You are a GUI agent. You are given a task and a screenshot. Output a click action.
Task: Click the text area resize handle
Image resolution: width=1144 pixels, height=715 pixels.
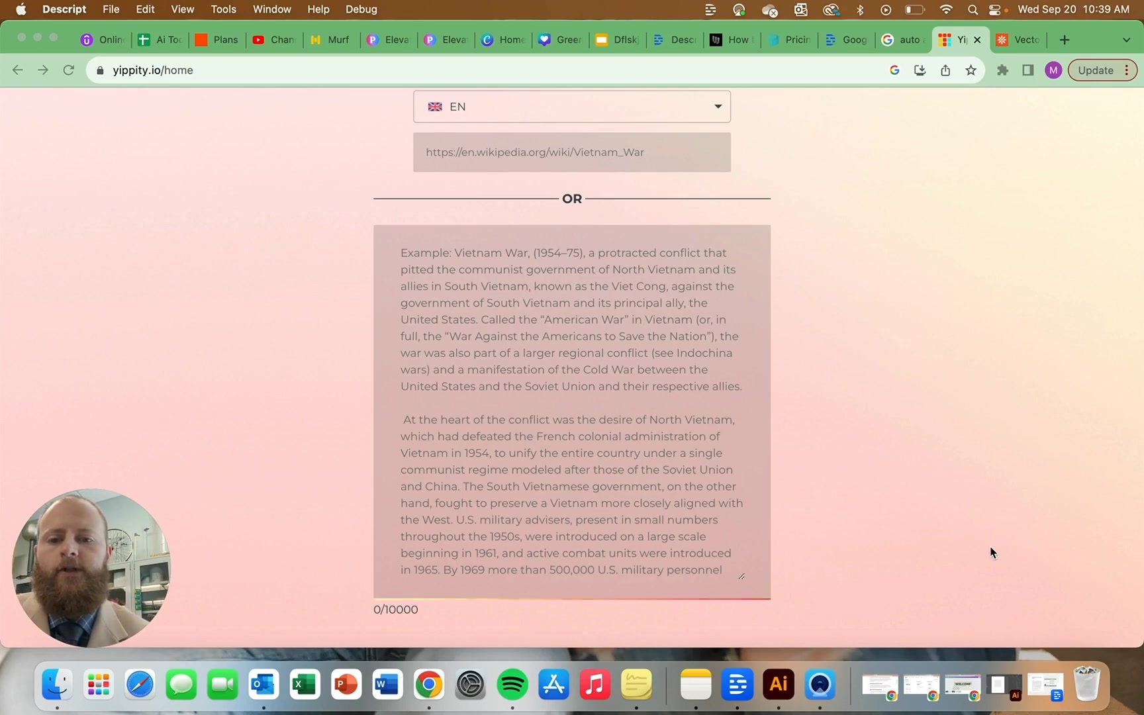(741, 577)
